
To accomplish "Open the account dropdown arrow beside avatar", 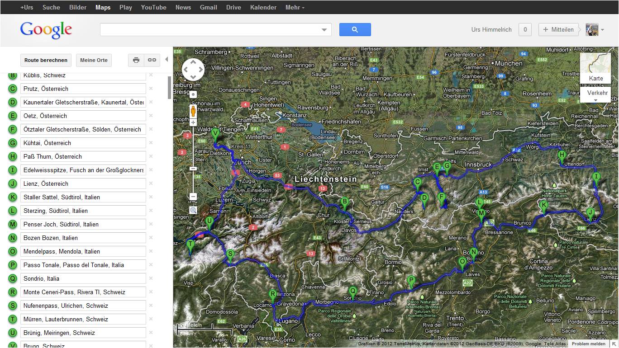I will pos(602,30).
